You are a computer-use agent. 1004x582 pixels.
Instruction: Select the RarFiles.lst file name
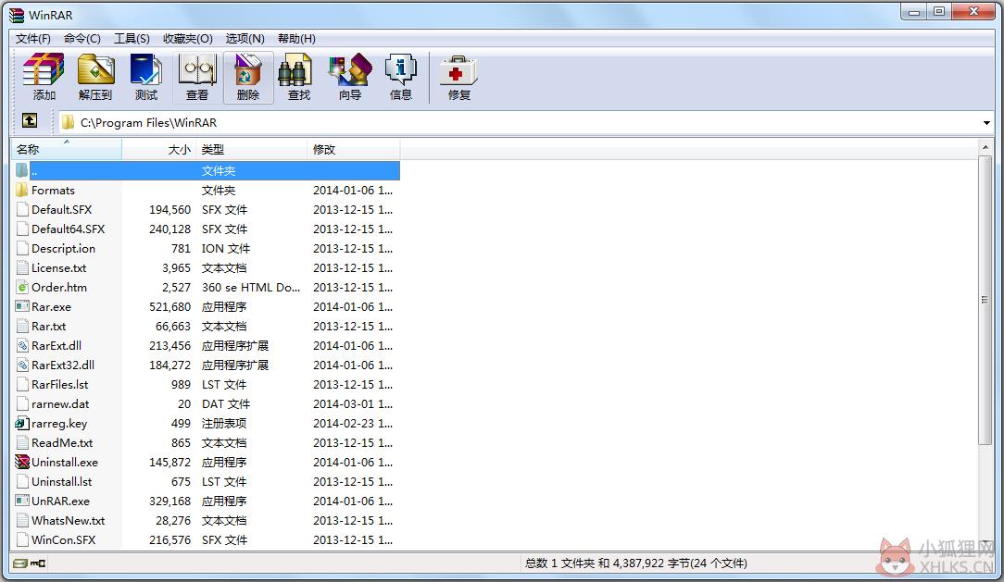(60, 384)
